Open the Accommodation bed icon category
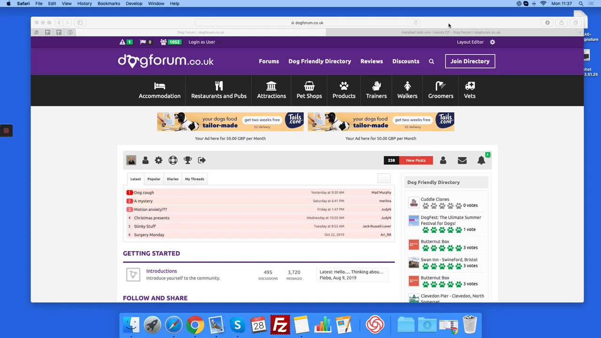Image resolution: width=601 pixels, height=338 pixels. coord(160,86)
